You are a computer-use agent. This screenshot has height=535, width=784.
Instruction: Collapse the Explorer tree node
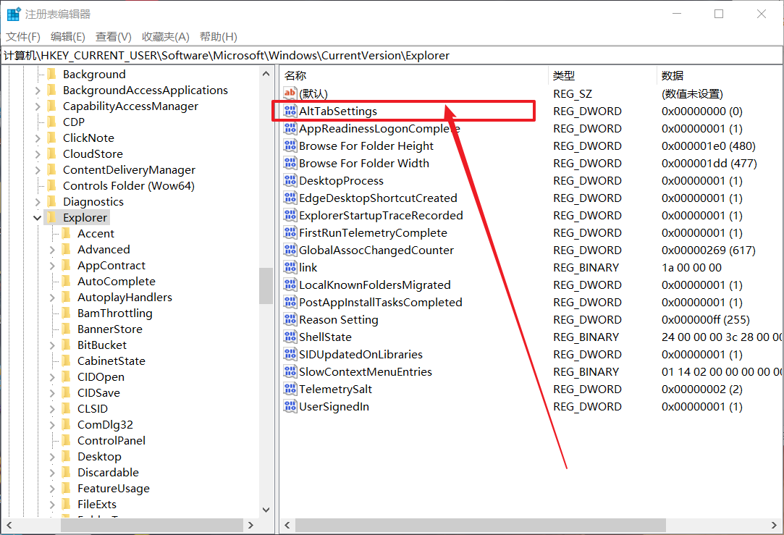pyautogui.click(x=38, y=218)
